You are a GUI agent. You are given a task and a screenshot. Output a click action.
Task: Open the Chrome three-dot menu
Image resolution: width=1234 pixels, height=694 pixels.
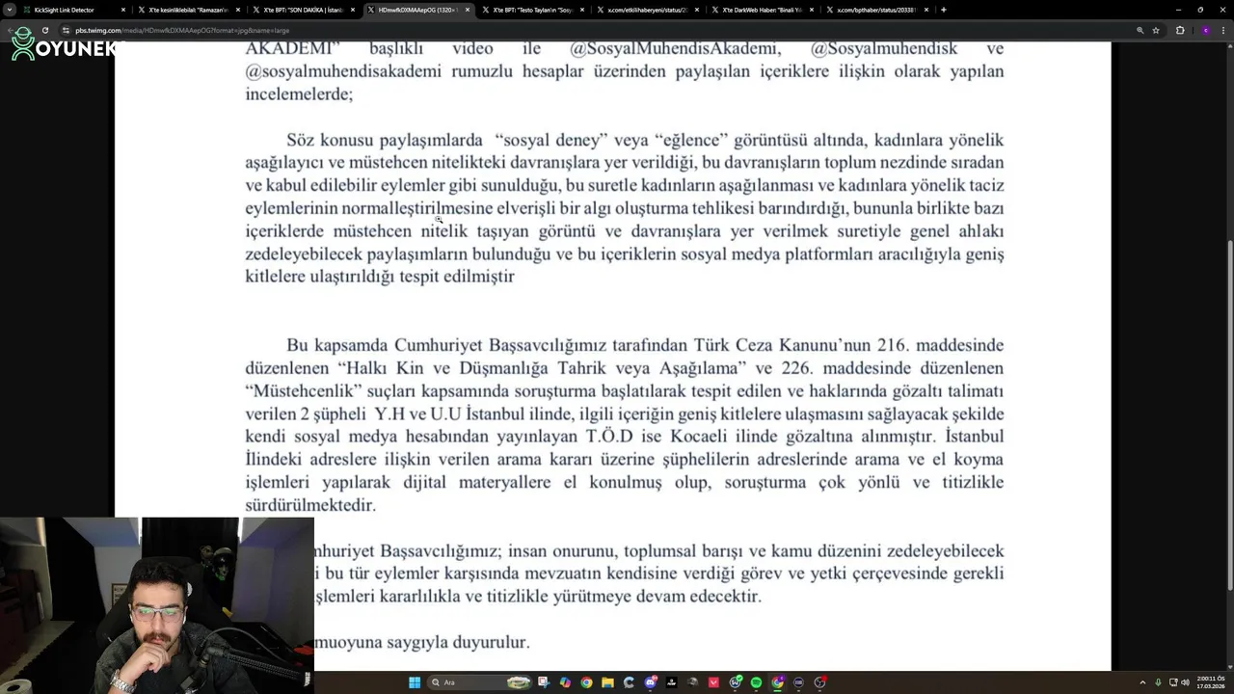click(x=1224, y=30)
